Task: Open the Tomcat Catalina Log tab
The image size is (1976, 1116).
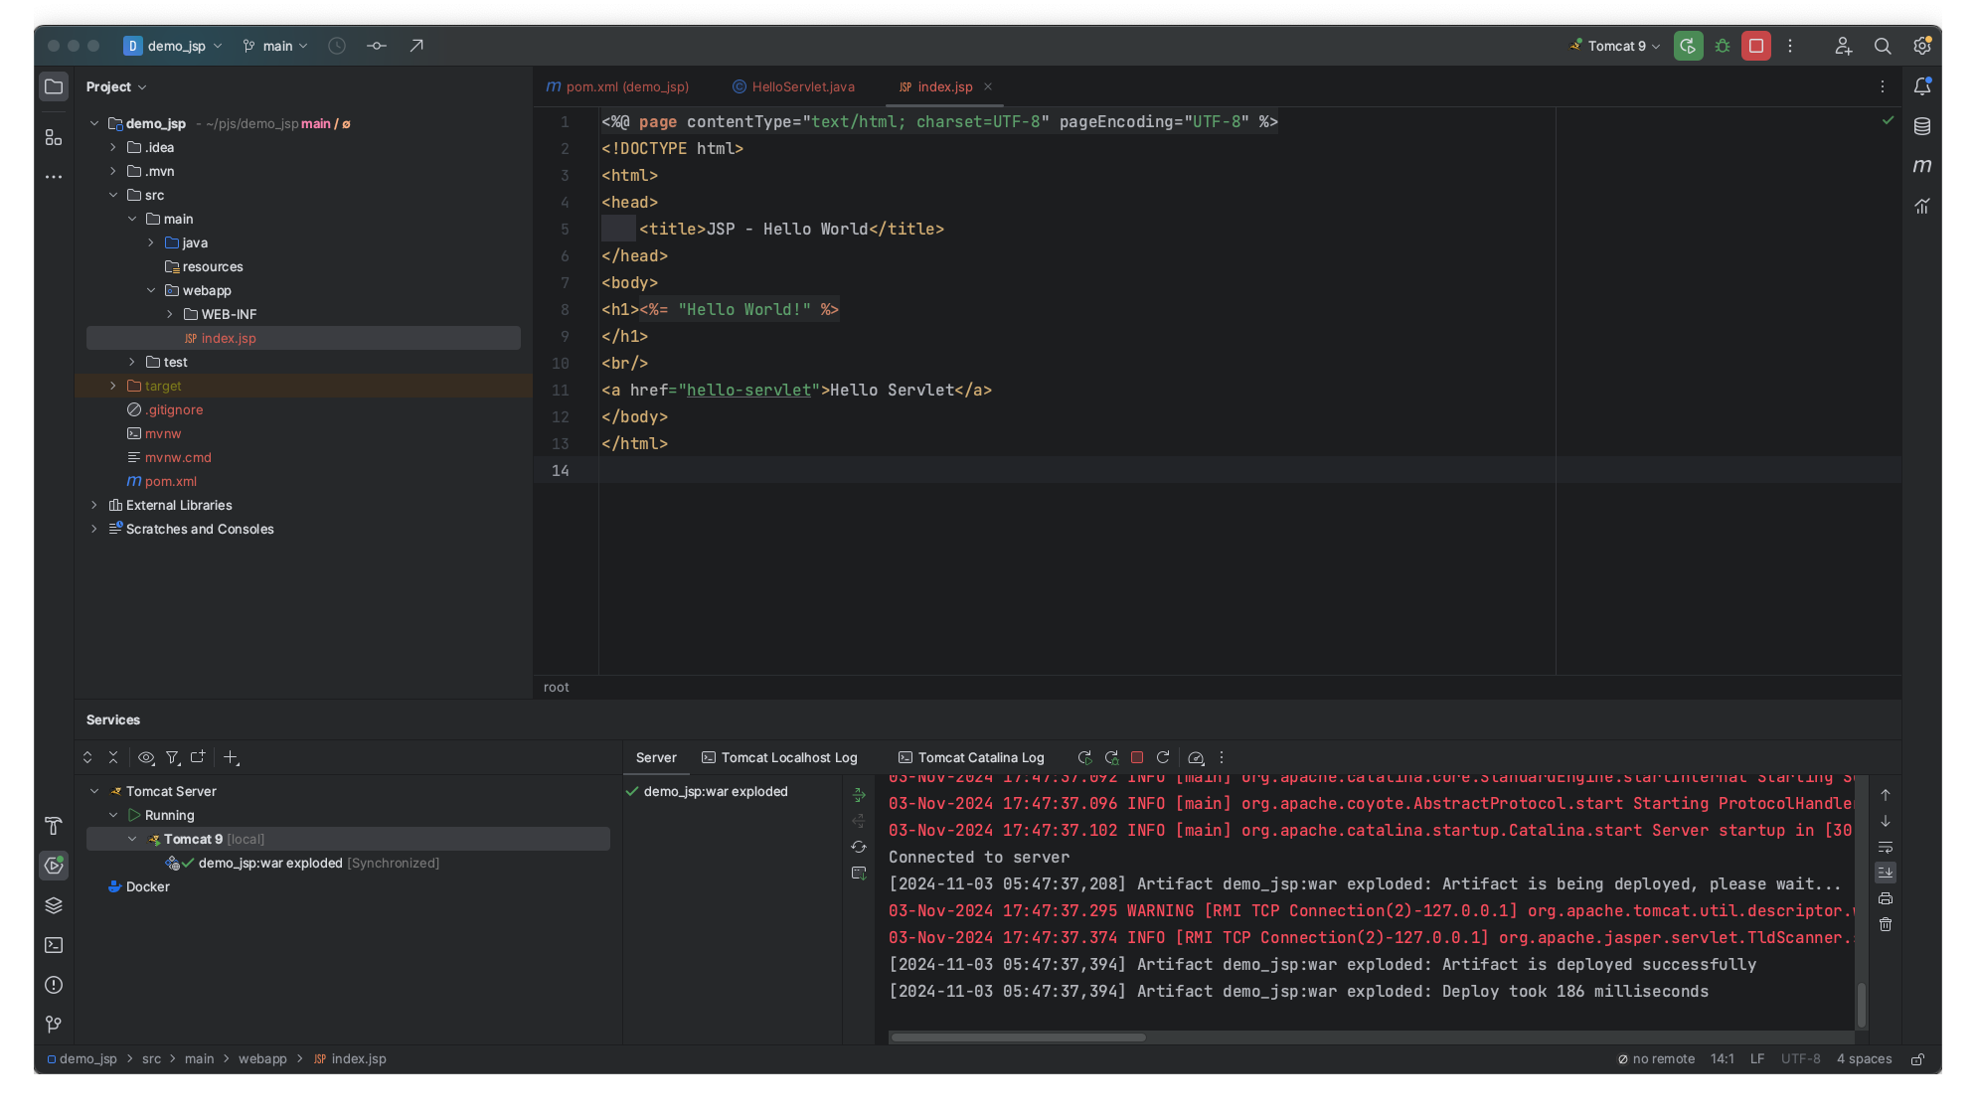Action: point(971,757)
